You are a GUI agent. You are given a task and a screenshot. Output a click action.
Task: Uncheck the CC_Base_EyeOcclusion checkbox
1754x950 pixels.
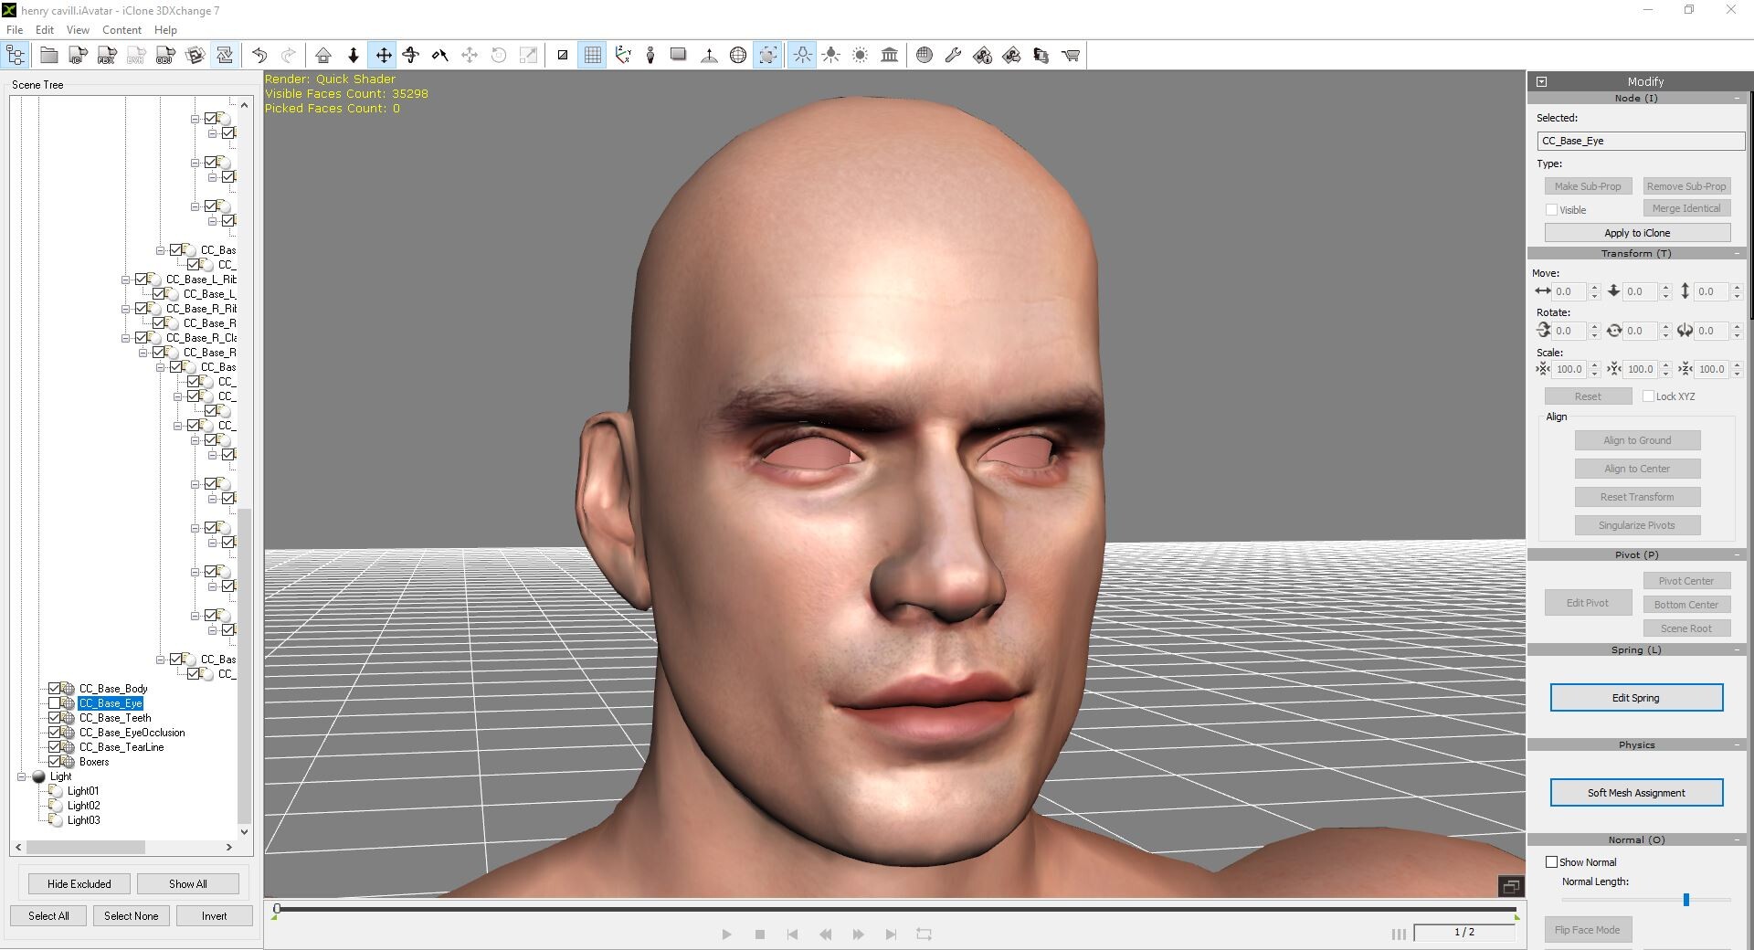click(54, 733)
